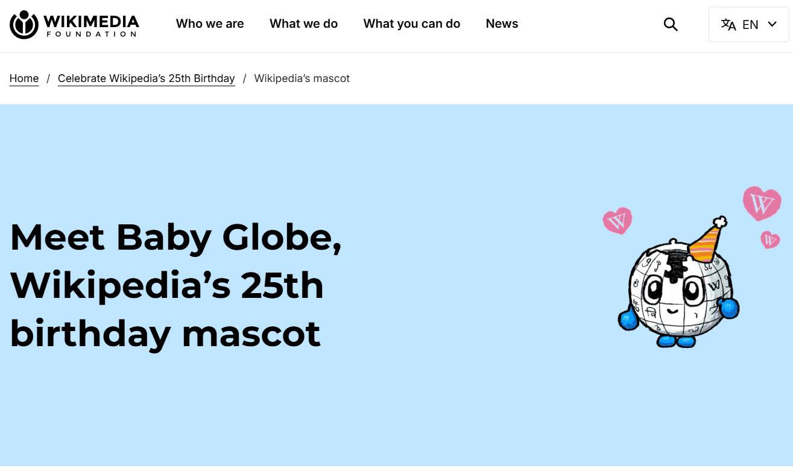Screen dimensions: 793x474
Task: Click the large pink heart top right
Action: click(x=762, y=203)
